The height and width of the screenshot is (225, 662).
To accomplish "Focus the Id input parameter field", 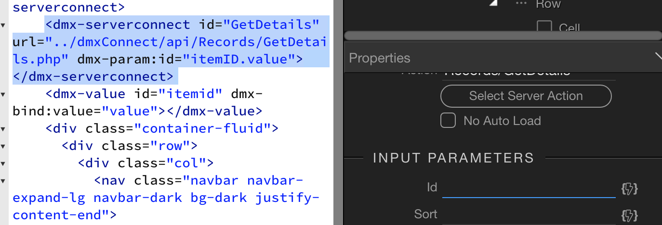I will click(529, 188).
